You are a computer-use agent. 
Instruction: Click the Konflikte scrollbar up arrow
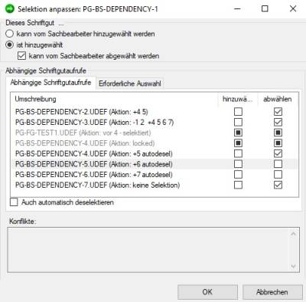(293, 234)
